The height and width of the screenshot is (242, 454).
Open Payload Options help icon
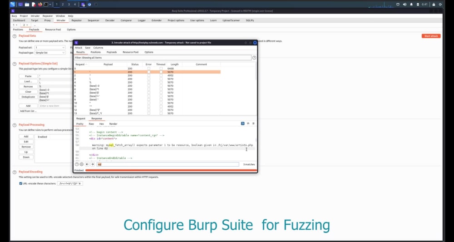pyautogui.click(x=15, y=64)
